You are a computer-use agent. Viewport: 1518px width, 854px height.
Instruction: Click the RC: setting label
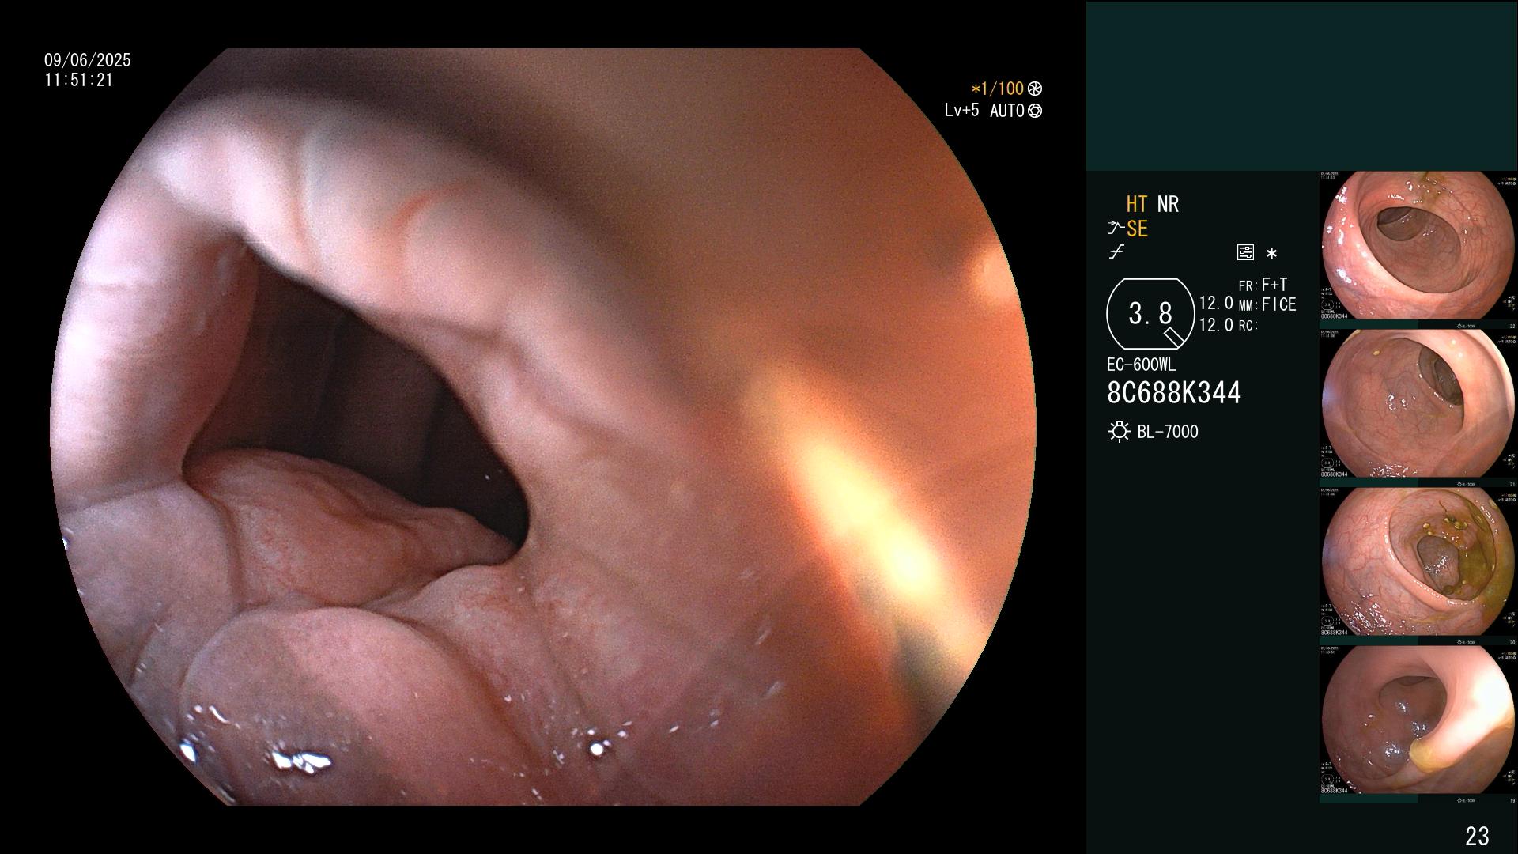[x=1248, y=326]
